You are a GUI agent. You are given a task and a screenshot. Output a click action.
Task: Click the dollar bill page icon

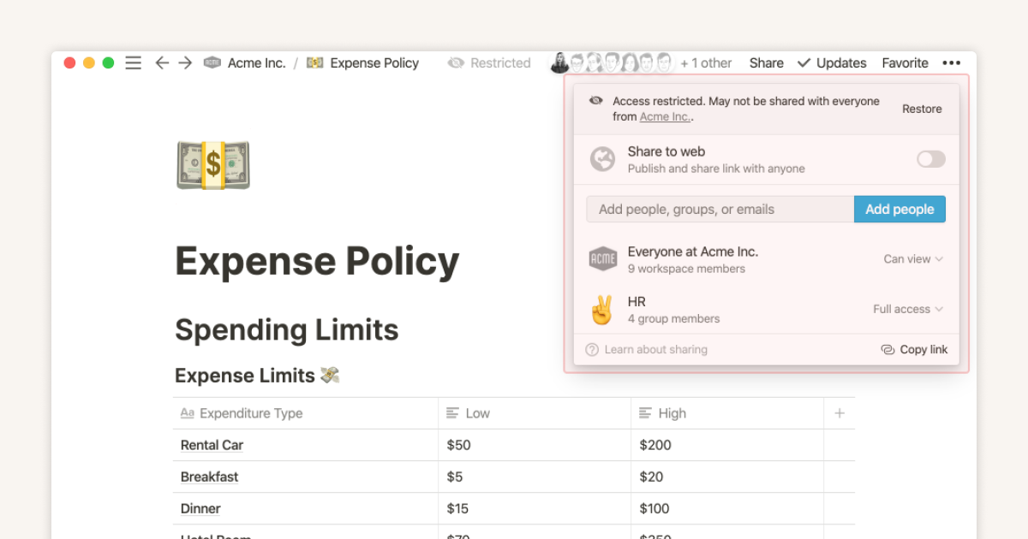point(213,165)
